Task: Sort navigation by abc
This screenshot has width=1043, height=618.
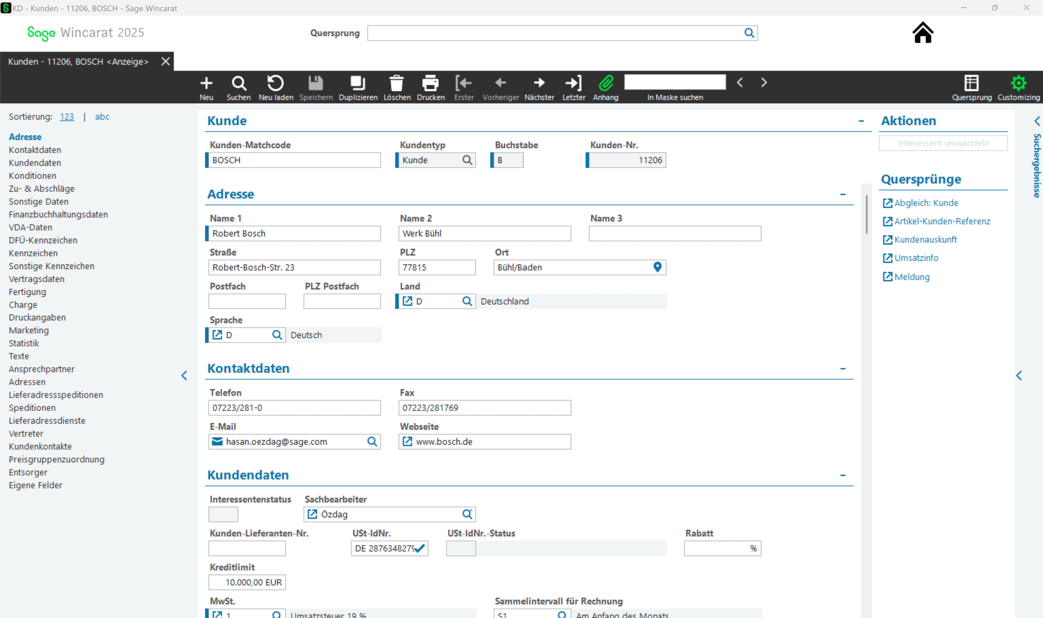Action: 102,117
